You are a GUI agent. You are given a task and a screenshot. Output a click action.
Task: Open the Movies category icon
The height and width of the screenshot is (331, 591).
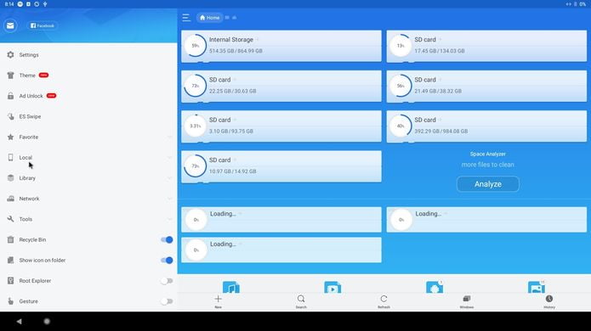[x=332, y=287]
